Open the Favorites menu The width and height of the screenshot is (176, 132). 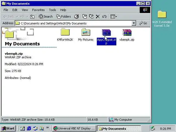[38, 10]
